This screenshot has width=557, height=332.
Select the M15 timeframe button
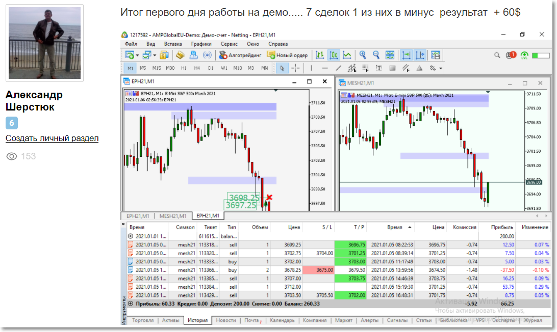(x=157, y=68)
